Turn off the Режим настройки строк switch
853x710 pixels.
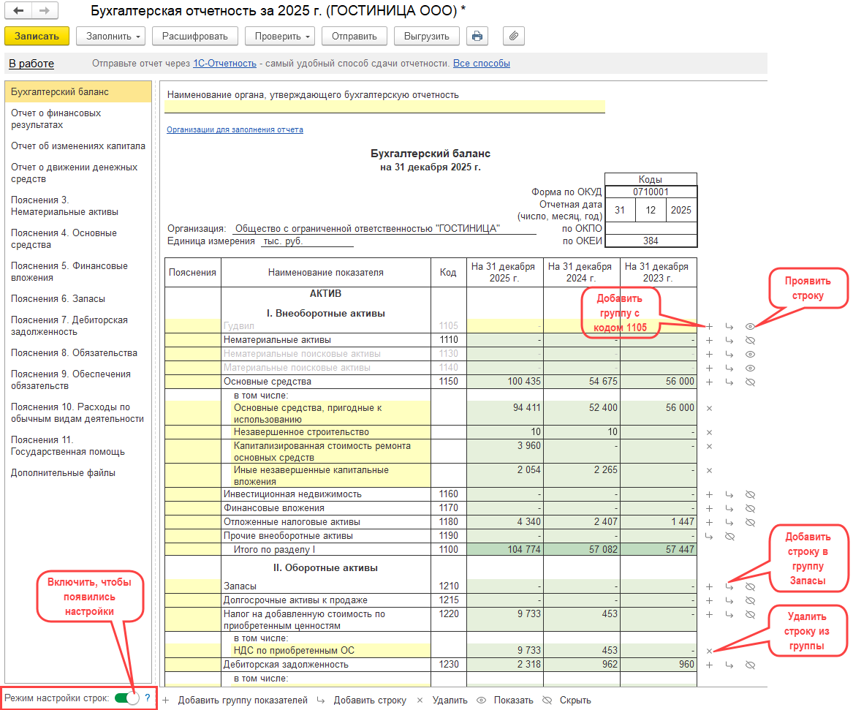[126, 698]
